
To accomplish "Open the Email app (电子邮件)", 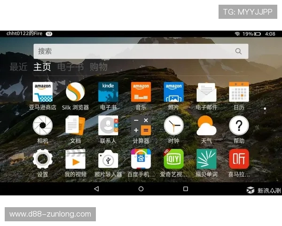I will [x=206, y=92].
